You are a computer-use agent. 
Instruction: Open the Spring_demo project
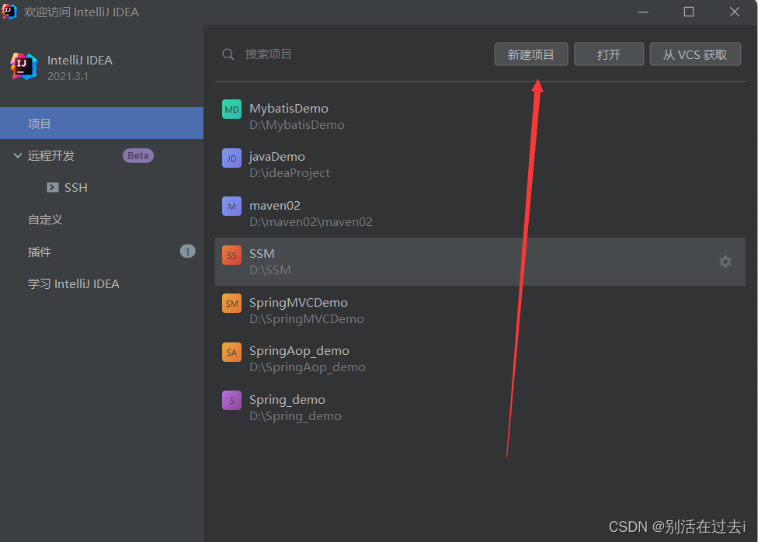pos(287,400)
